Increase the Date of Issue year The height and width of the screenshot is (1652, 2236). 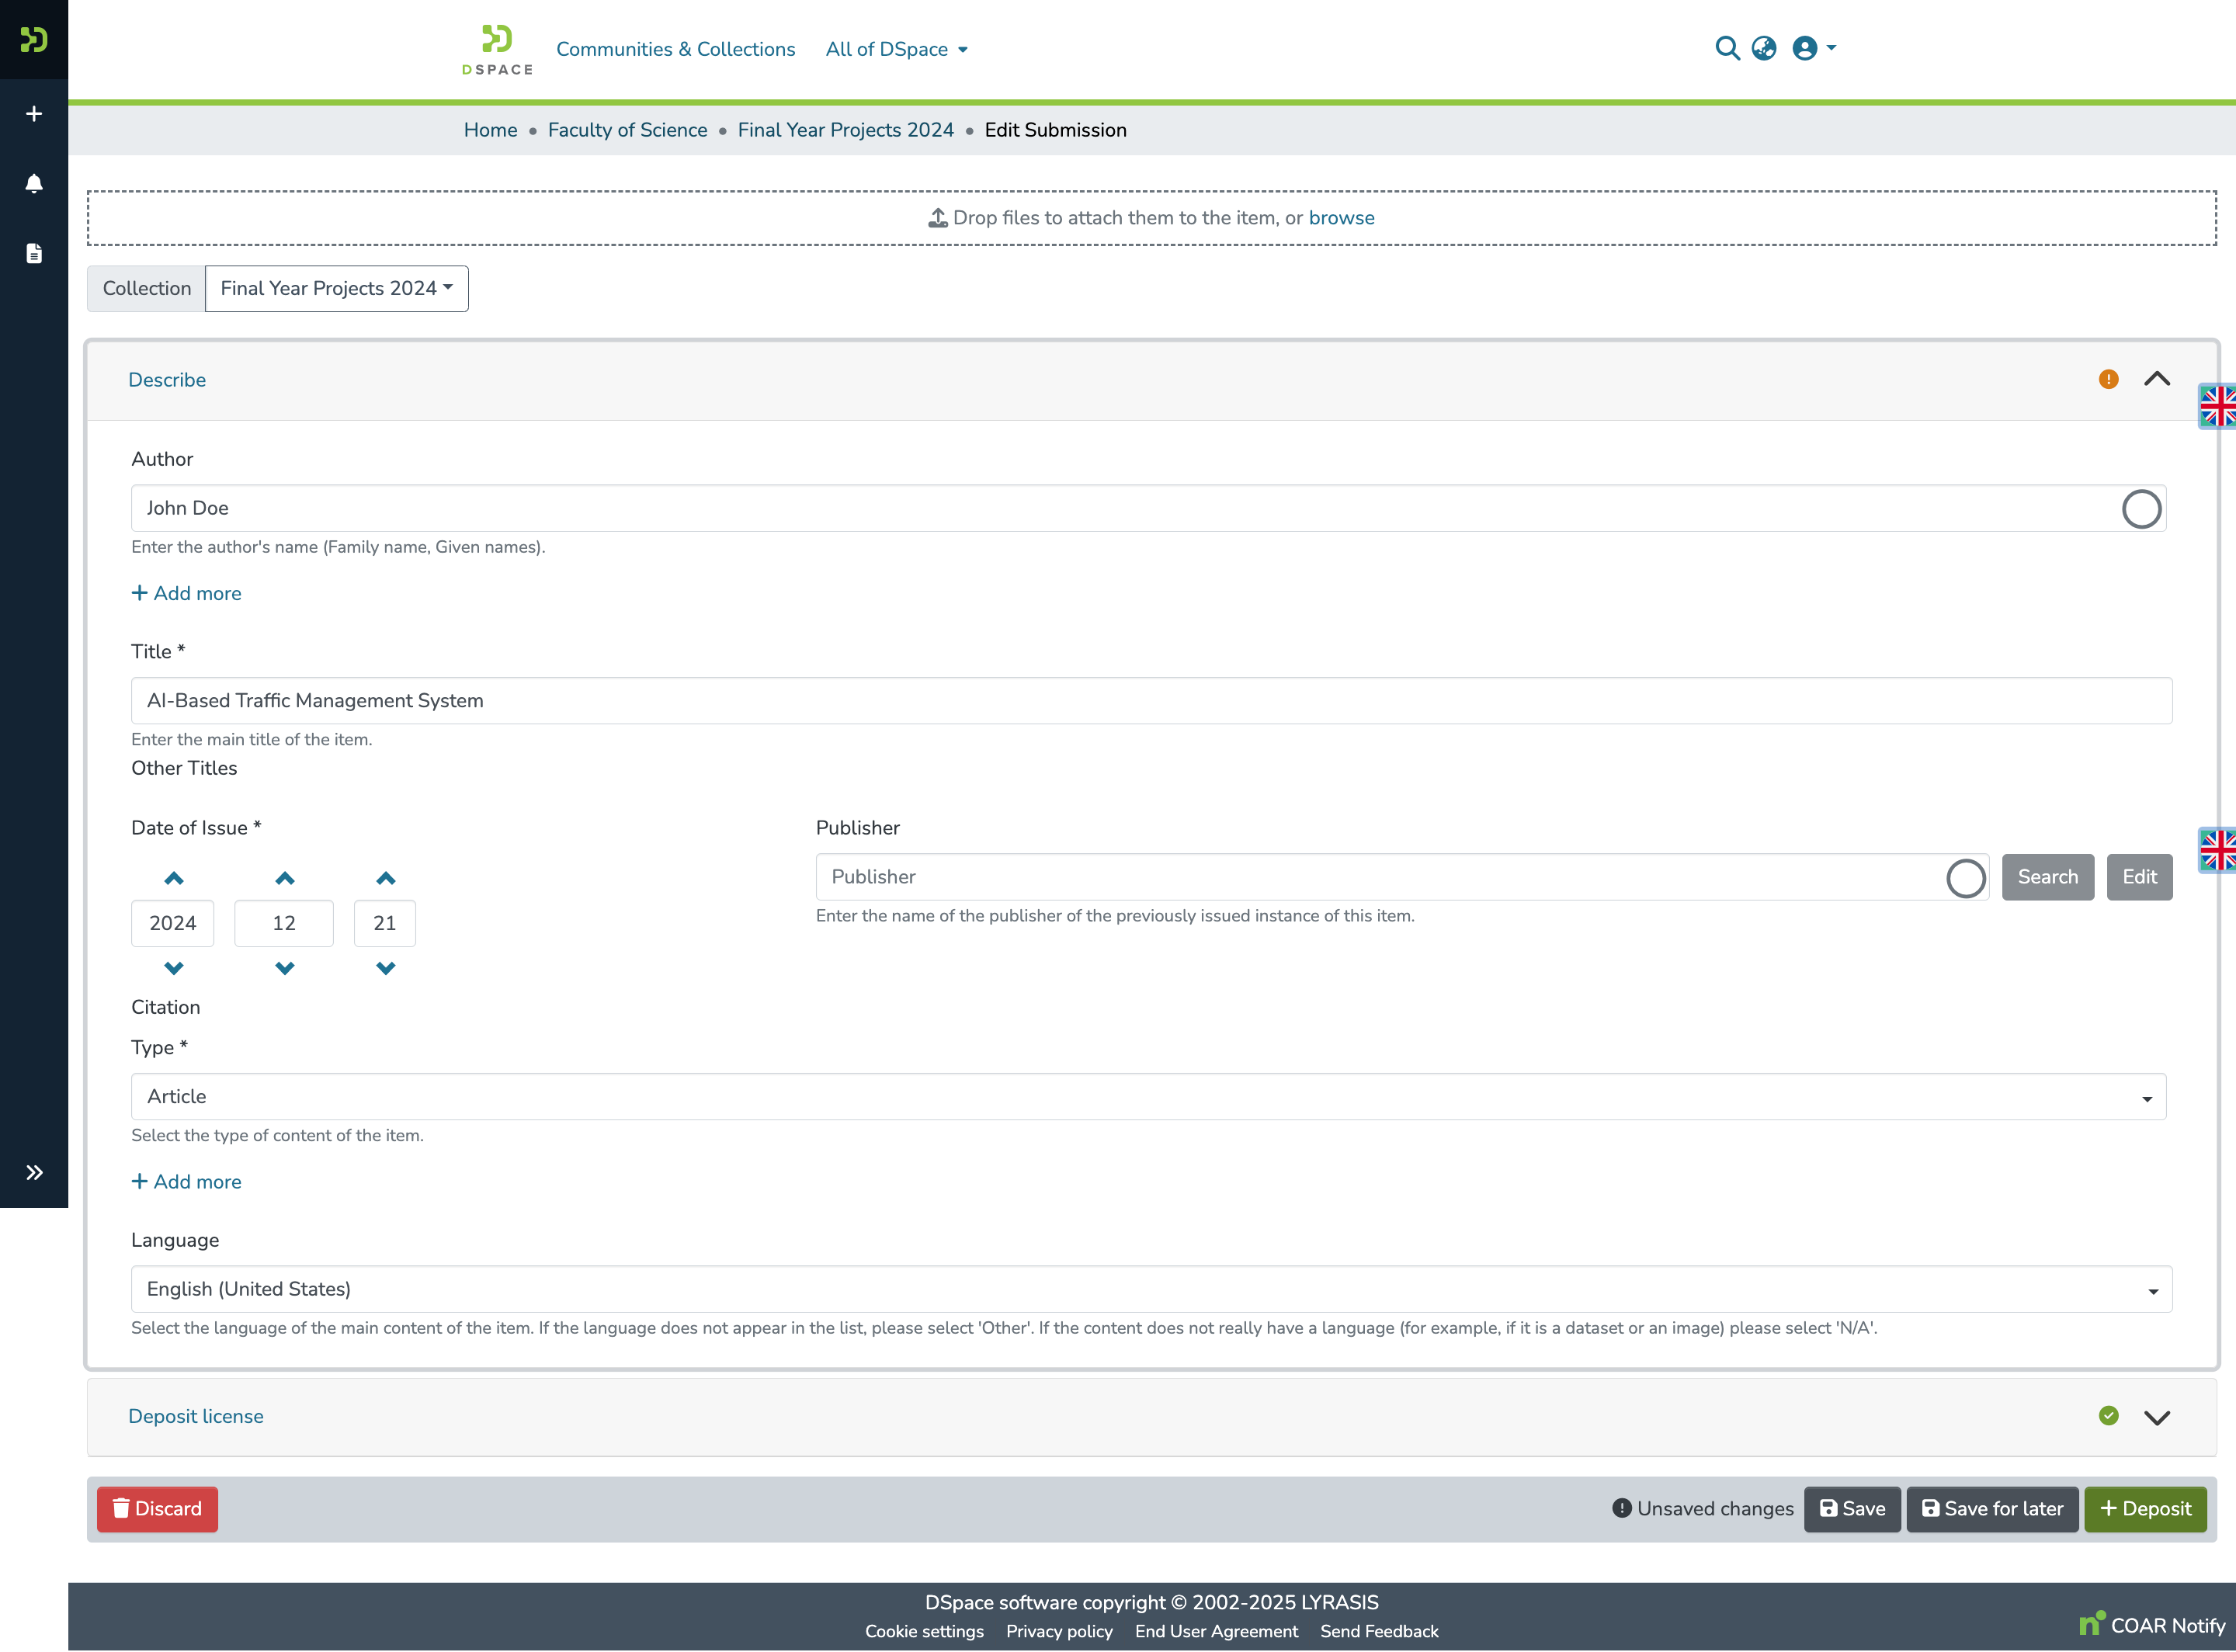point(173,878)
